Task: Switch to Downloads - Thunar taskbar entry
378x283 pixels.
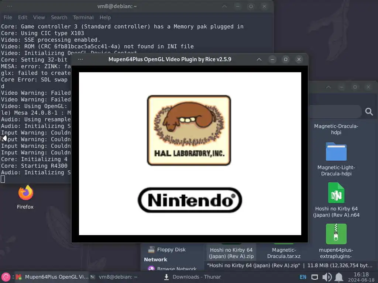Action: 192,277
